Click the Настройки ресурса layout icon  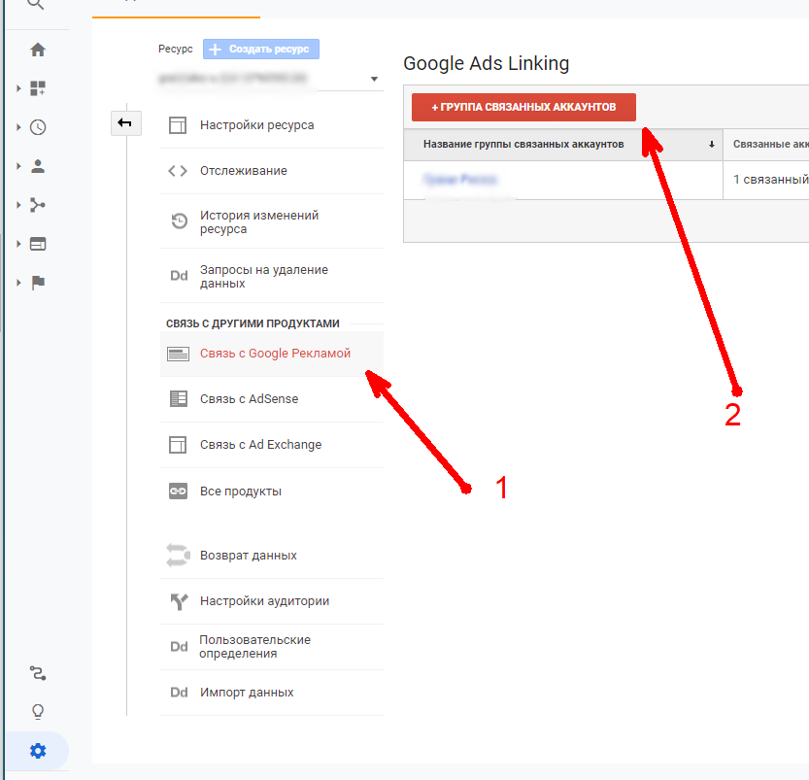(x=178, y=125)
